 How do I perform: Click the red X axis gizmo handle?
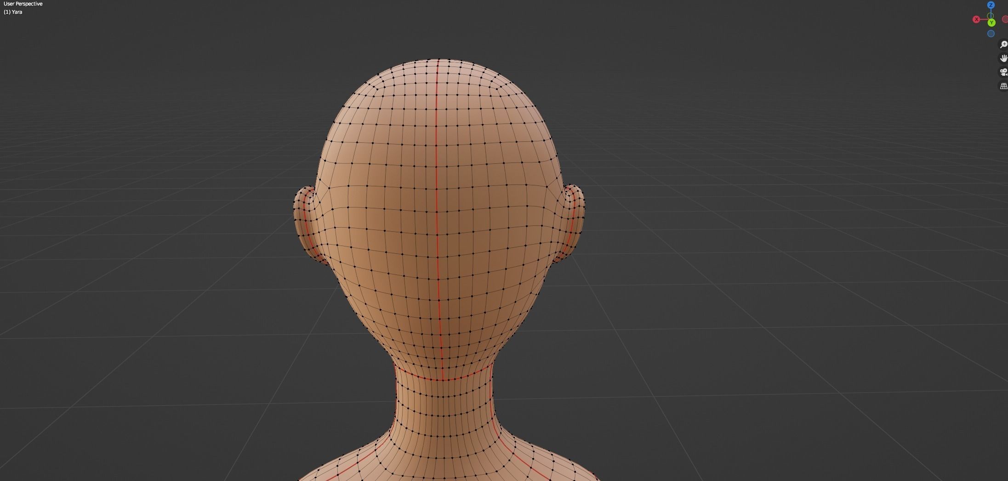(976, 19)
